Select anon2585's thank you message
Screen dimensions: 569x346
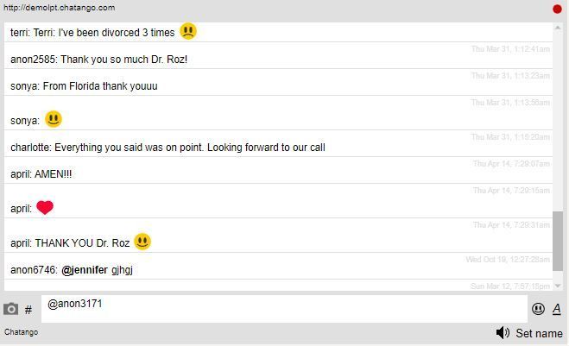coord(98,60)
